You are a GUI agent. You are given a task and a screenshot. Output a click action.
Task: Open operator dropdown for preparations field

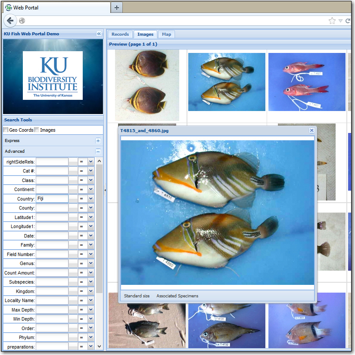tap(91, 346)
